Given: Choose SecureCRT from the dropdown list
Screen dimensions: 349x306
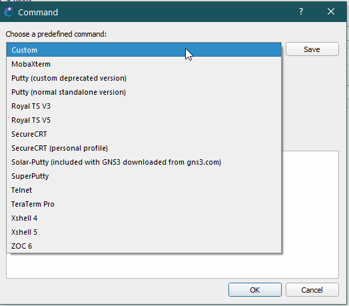Looking at the screenshot, I should tap(144, 134).
